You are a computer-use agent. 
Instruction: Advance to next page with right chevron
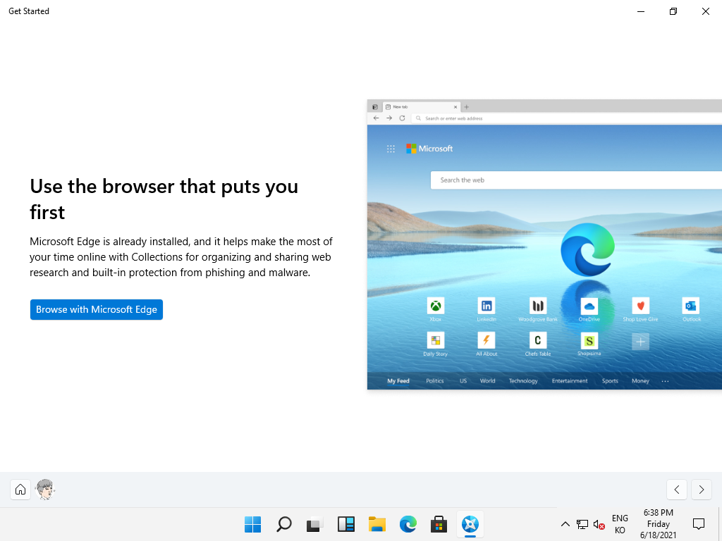coord(702,490)
